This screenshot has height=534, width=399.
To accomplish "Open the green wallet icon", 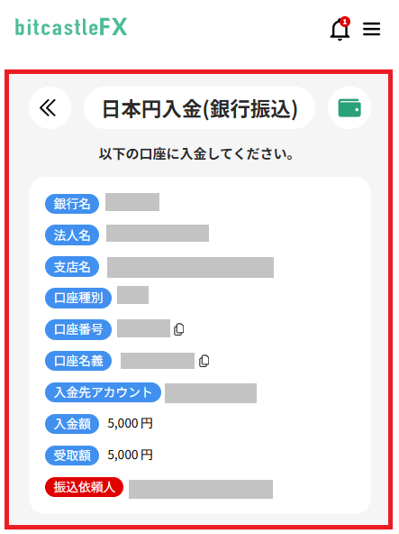I will coord(349,108).
